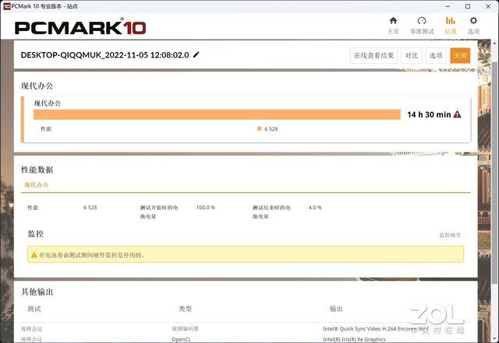This screenshot has height=343, width=499.
Task: Open the 监控细节 link
Action: pos(450,235)
